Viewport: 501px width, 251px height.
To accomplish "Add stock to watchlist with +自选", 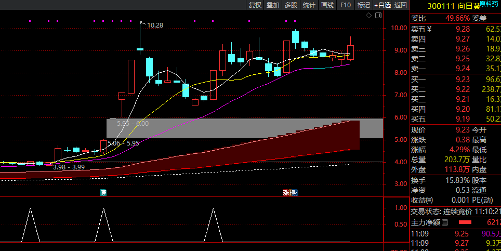I will pyautogui.click(x=383, y=5).
